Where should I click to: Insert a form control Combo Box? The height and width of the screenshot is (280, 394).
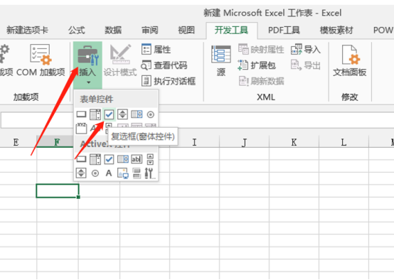pyautogui.click(x=95, y=114)
